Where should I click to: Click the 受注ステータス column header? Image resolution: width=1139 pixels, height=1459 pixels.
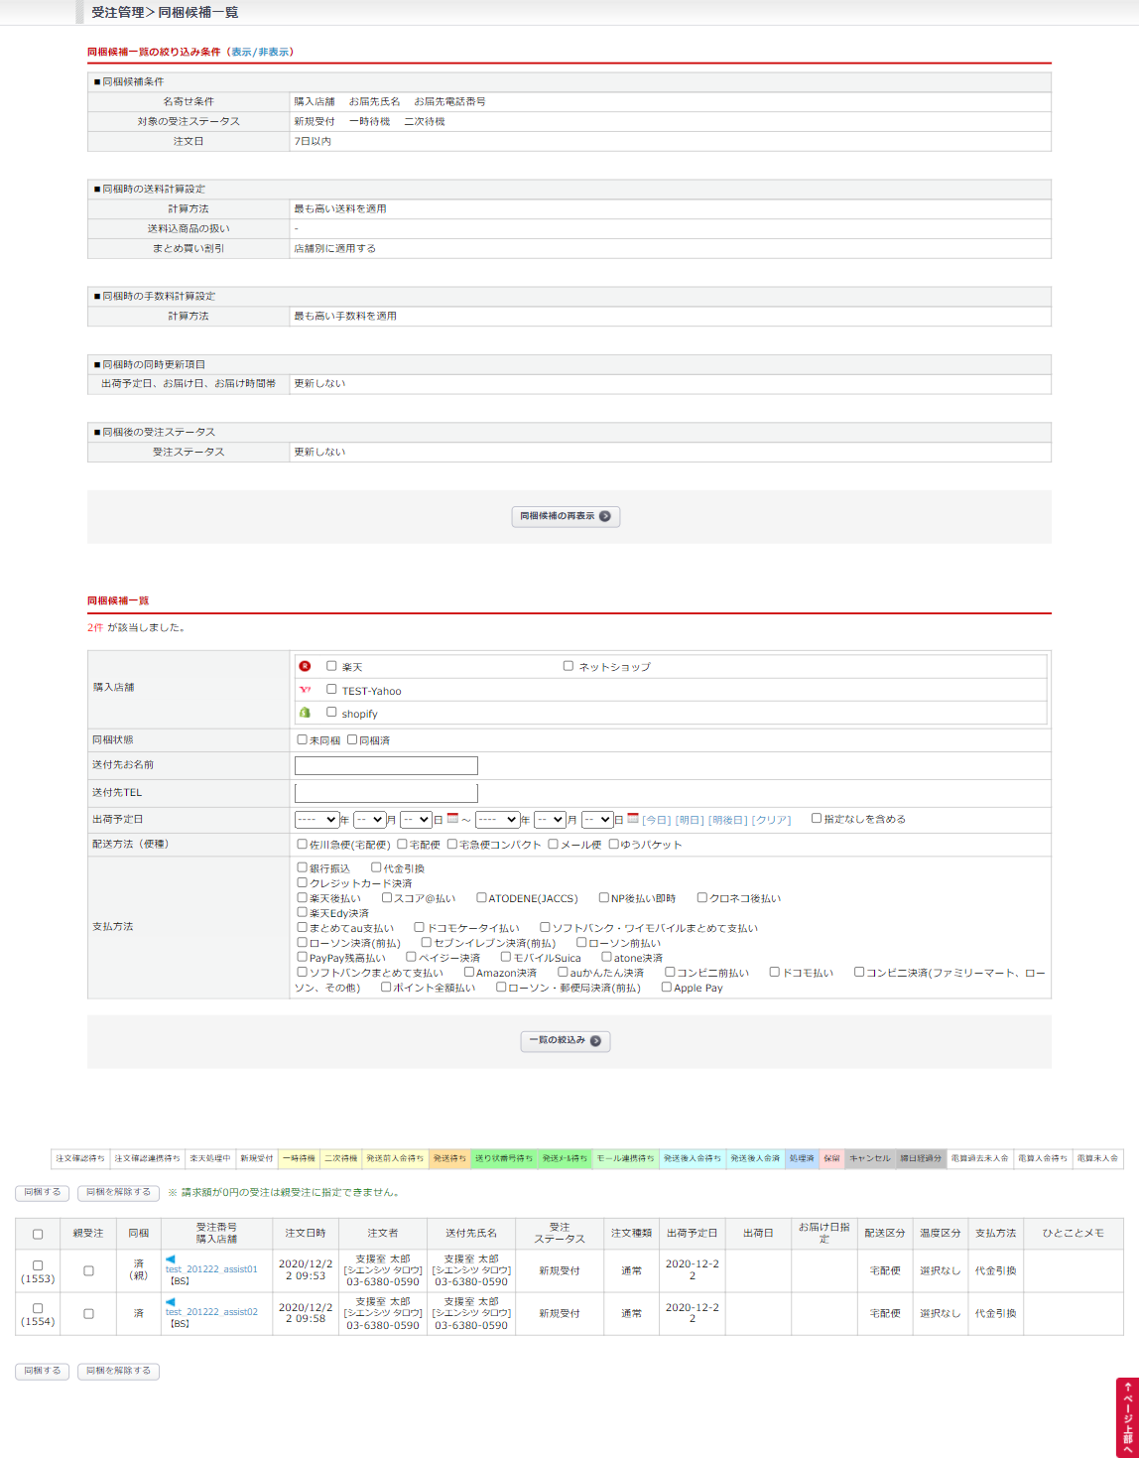(x=560, y=1233)
